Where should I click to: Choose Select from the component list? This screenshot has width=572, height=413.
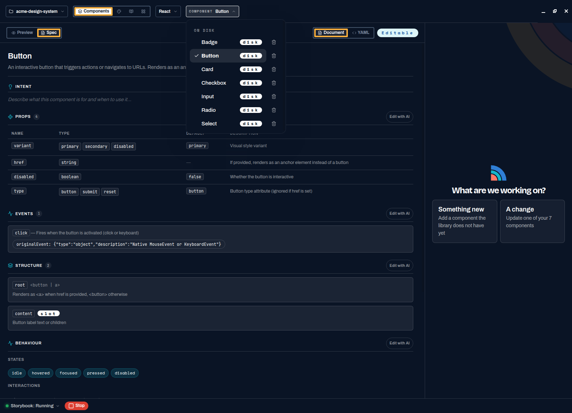[228, 124]
